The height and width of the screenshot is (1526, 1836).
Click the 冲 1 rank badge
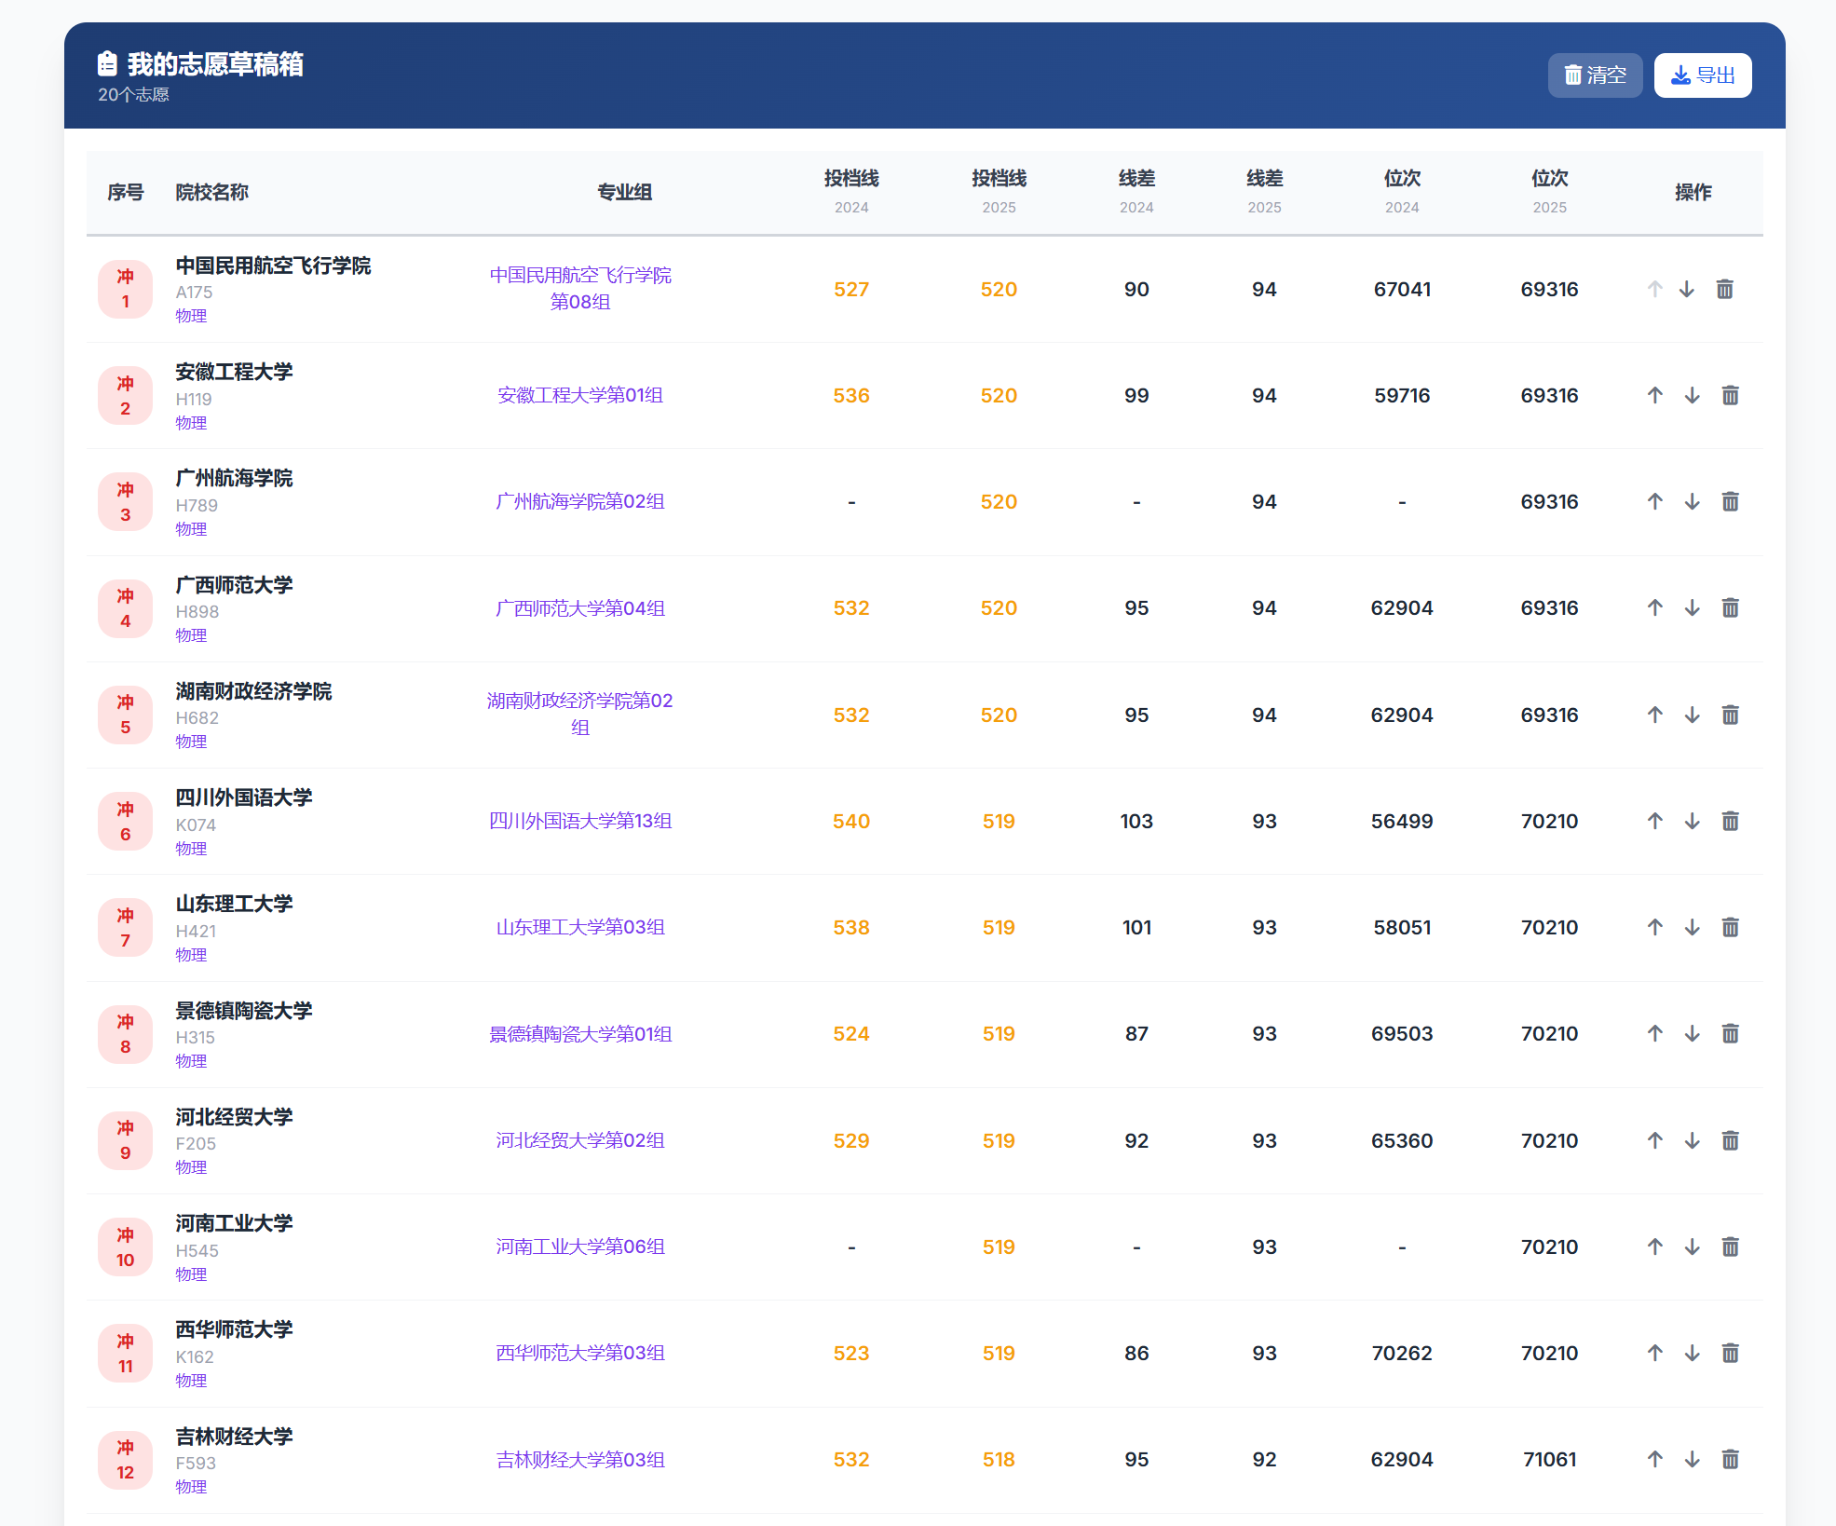(x=126, y=290)
